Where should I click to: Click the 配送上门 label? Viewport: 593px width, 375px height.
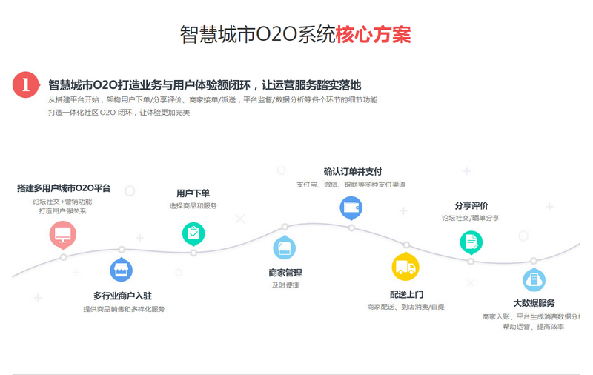(406, 294)
